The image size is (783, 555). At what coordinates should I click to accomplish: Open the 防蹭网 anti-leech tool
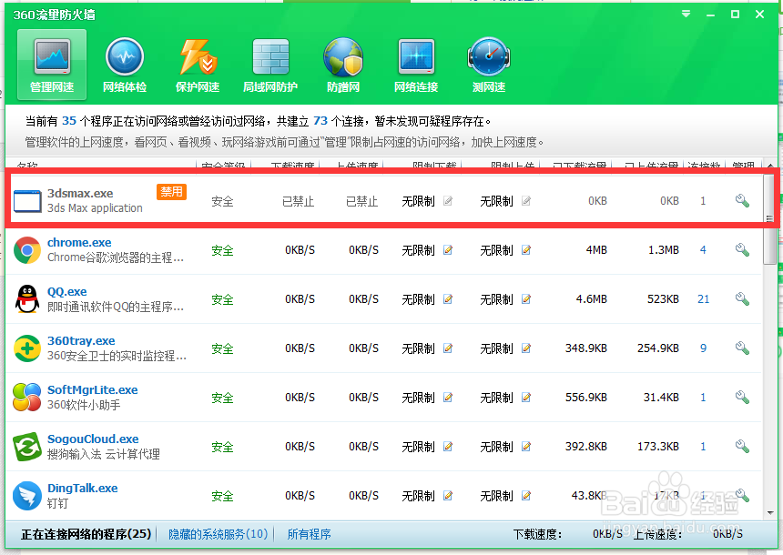(x=343, y=65)
